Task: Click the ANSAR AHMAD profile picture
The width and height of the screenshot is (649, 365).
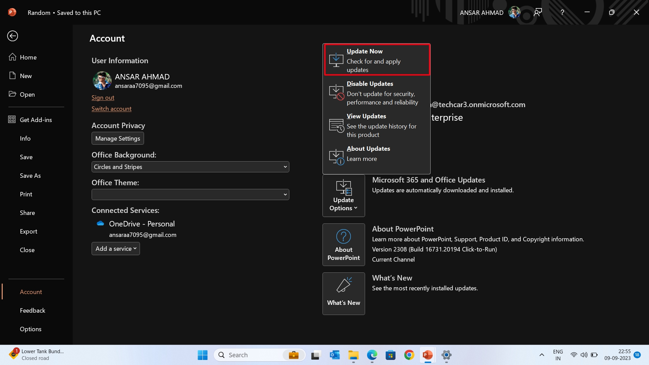Action: [x=514, y=12]
